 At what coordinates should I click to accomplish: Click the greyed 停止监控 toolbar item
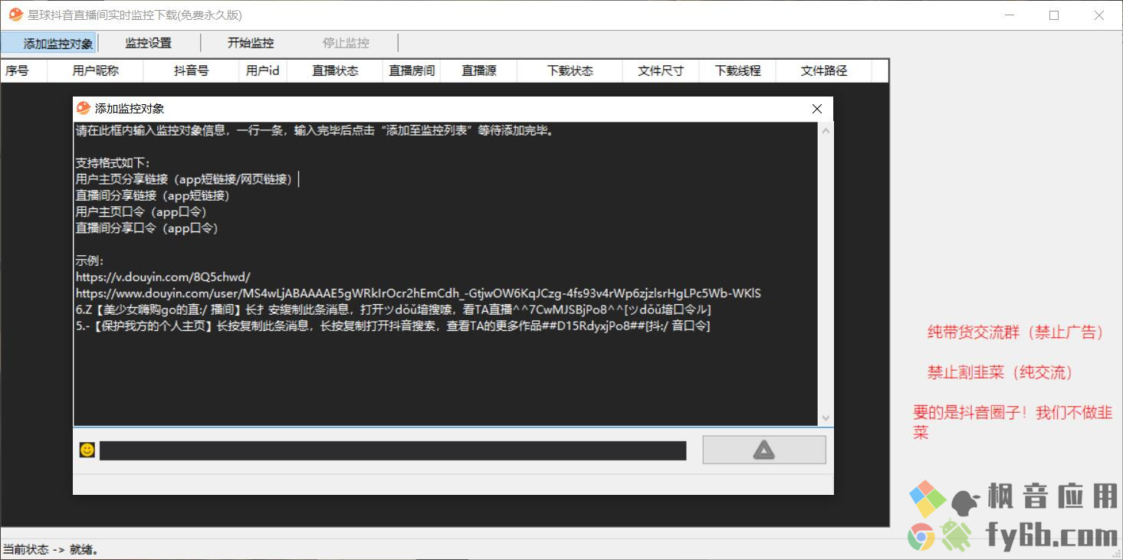346,43
